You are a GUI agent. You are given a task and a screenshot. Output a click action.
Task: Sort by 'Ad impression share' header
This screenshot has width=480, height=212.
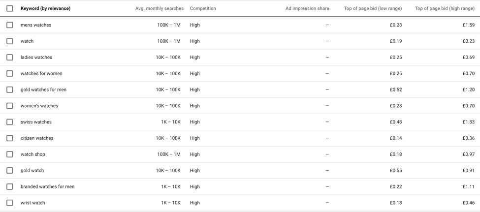point(307,8)
